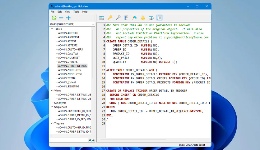The image size is (260, 150).
Task: Select the ADMIN.ORDER_DETAIL_ID_T trigger
Action: (x=75, y=132)
